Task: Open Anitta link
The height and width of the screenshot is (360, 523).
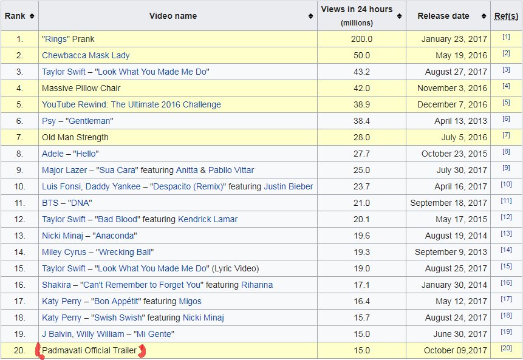Action: [x=187, y=170]
